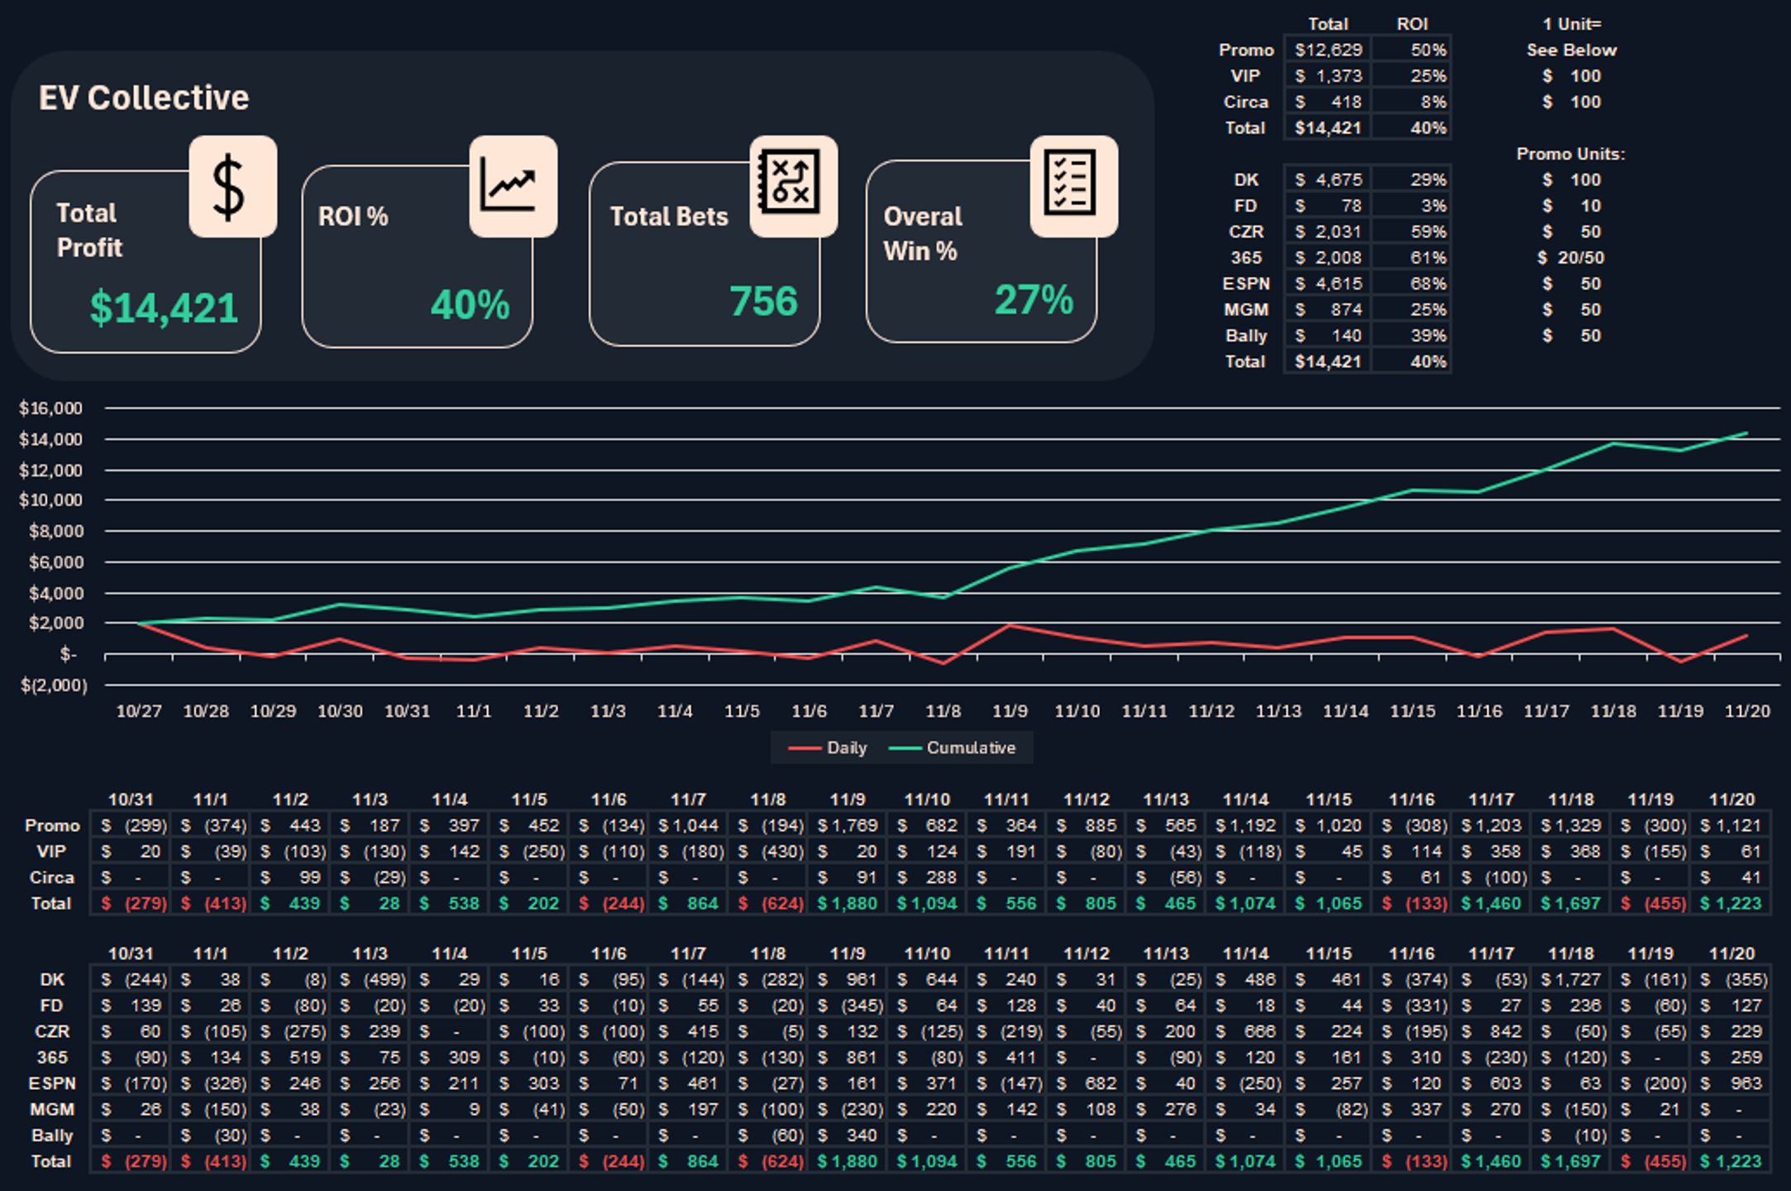The image size is (1791, 1191).
Task: Select Promo $1,769 cell for 11/9
Action: (848, 825)
